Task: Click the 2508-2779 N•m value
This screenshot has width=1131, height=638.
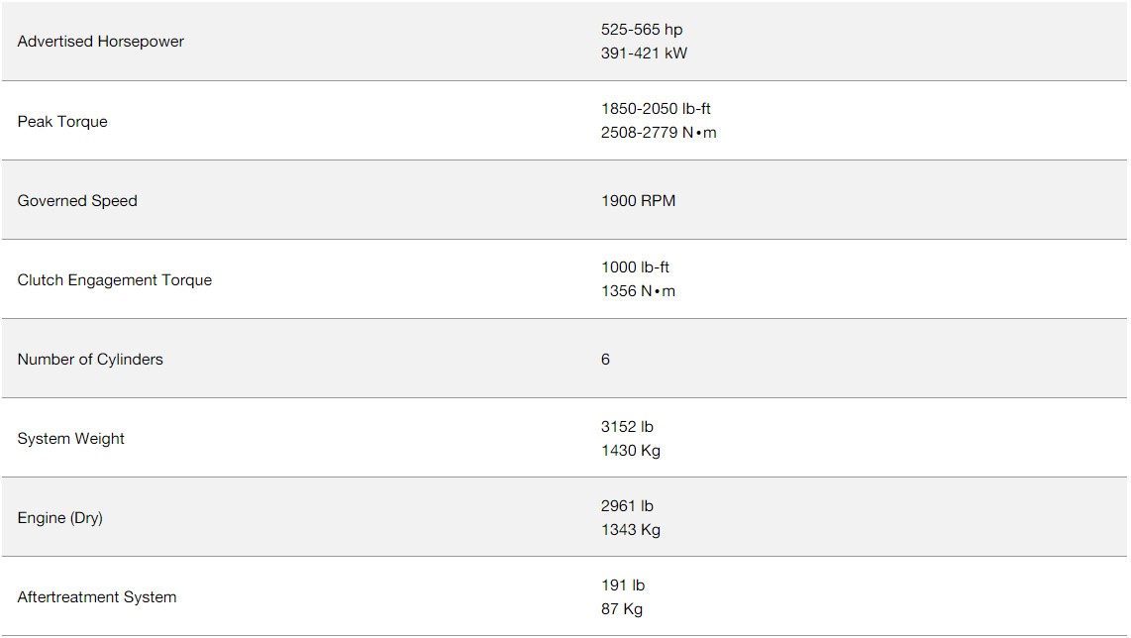Action: (659, 133)
